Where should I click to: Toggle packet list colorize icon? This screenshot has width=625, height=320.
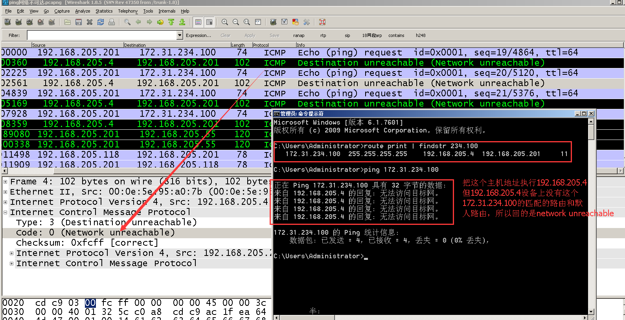198,22
